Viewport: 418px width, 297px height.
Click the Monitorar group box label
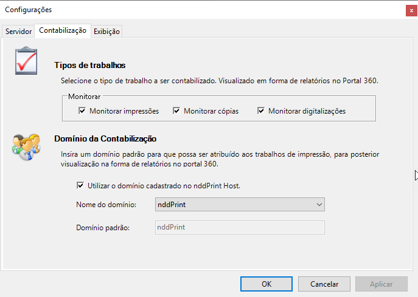pyautogui.click(x=84, y=97)
